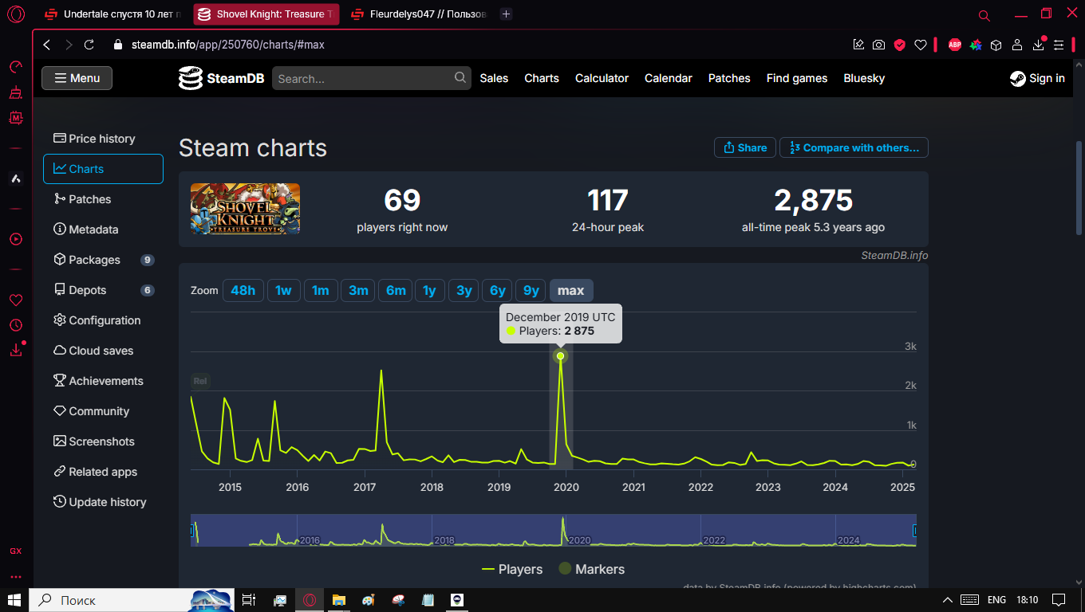Open the extensions cube icon
The image size is (1085, 612).
(x=996, y=45)
